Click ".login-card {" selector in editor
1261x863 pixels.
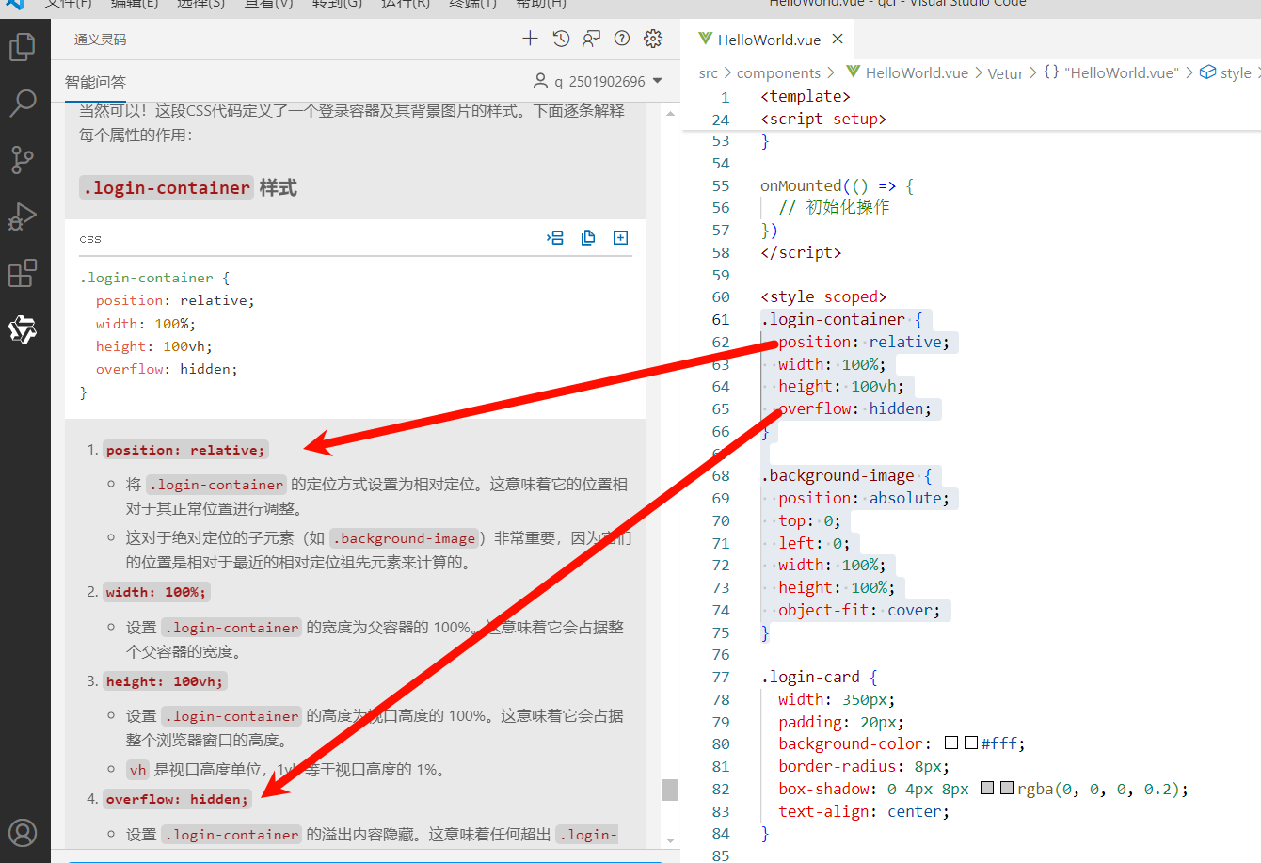coord(819,677)
